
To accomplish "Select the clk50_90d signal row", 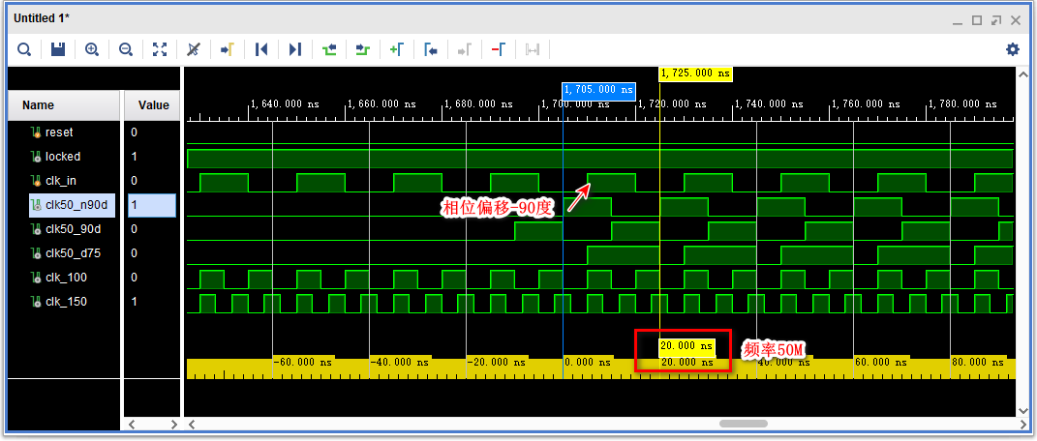I will 71,229.
